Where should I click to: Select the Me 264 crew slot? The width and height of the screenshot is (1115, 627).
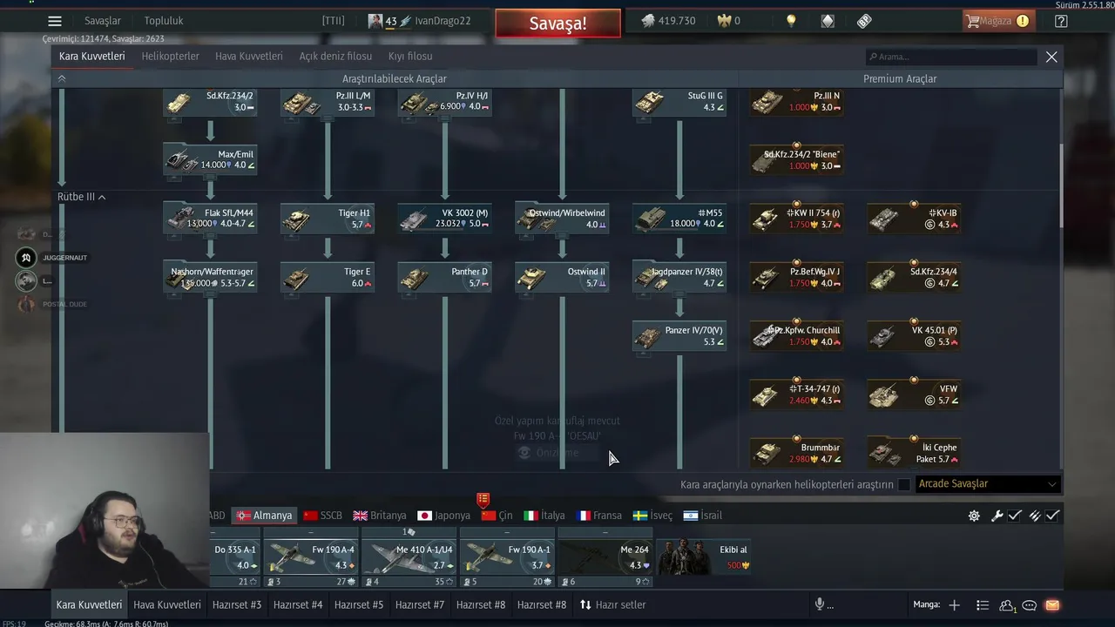pyautogui.click(x=605, y=557)
